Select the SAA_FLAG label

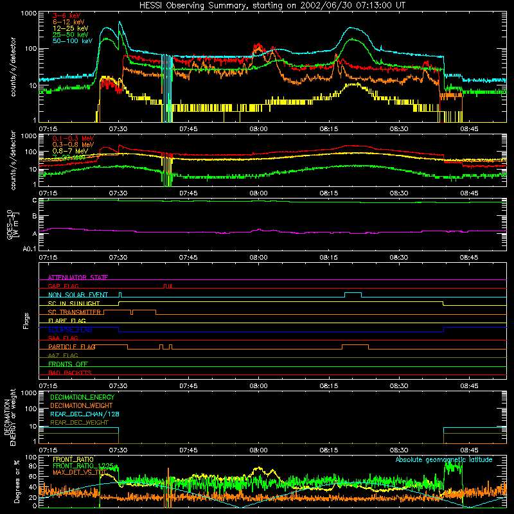[x=63, y=338]
